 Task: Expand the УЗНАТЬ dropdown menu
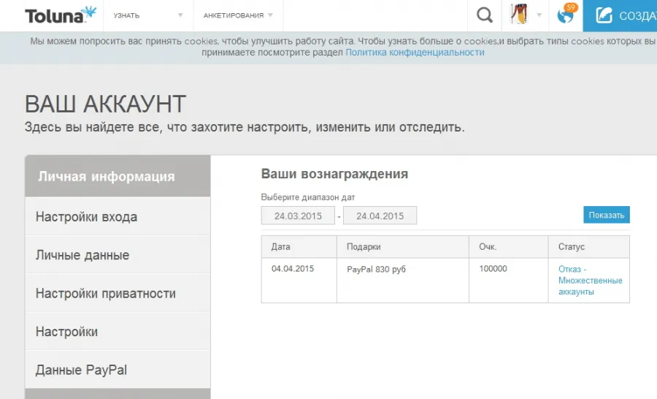click(x=148, y=15)
